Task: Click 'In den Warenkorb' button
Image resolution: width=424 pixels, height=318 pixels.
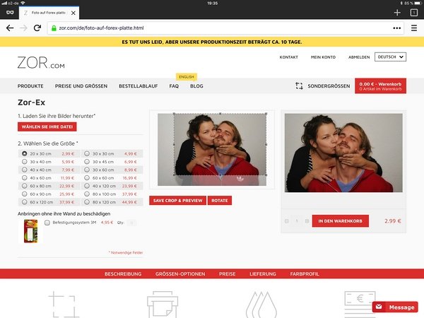Action: (340, 221)
